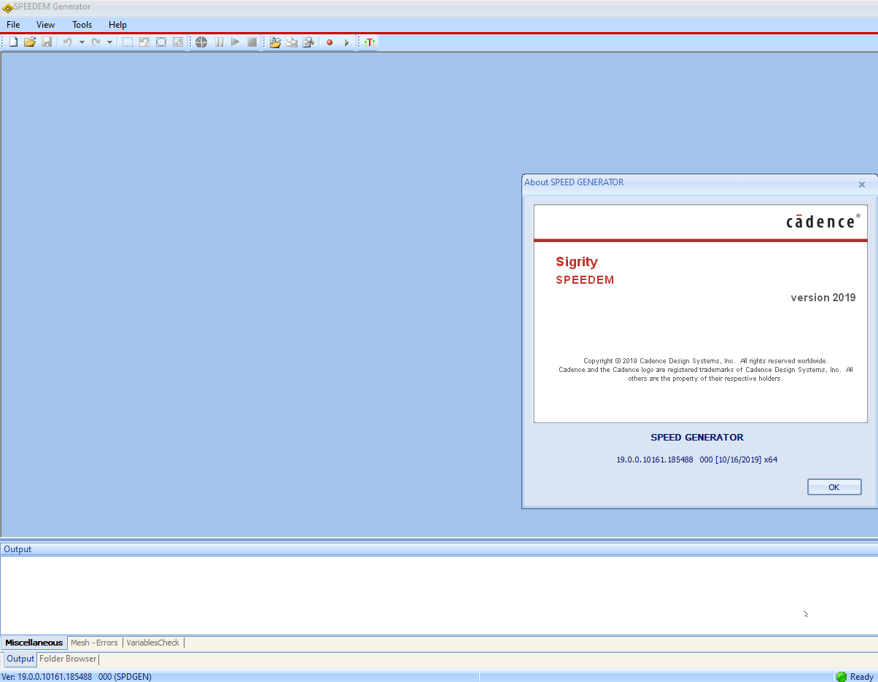Click the red T with arrows icon
This screenshot has height=682, width=878.
(370, 42)
